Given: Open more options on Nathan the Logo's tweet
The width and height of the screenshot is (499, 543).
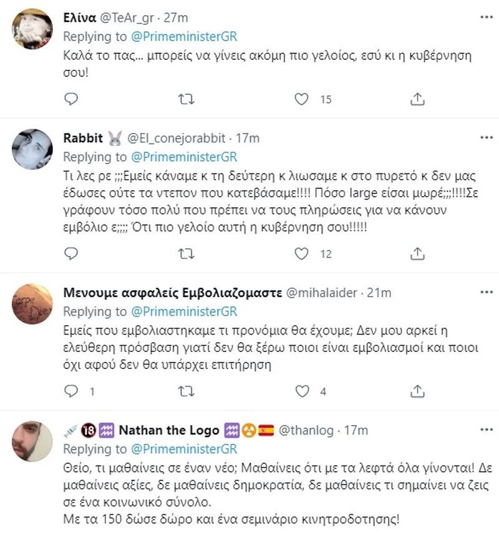Looking at the screenshot, I should 485,430.
